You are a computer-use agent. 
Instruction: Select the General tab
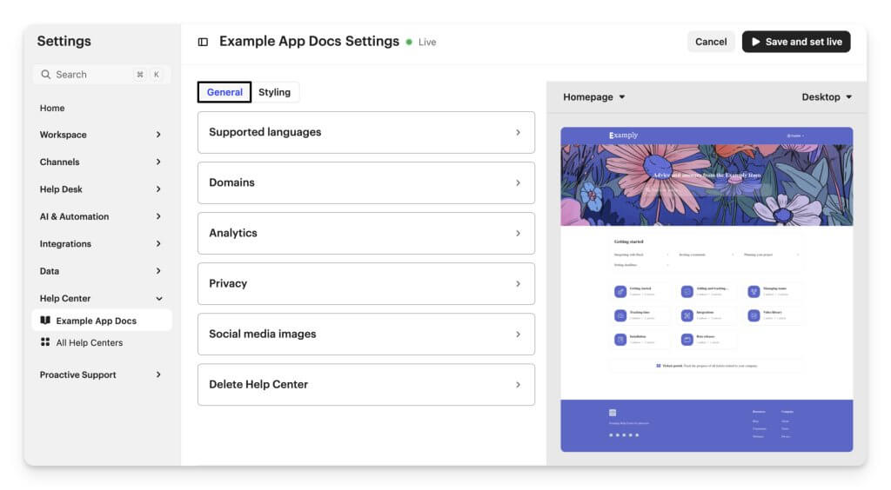click(224, 92)
